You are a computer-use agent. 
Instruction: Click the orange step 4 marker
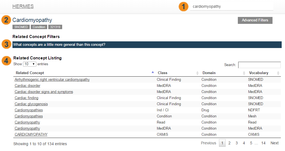[6, 61]
